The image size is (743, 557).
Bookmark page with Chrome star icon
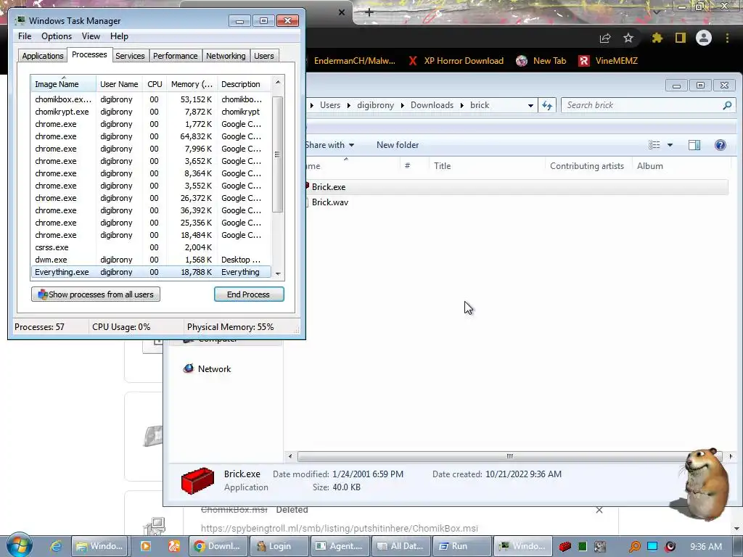628,38
